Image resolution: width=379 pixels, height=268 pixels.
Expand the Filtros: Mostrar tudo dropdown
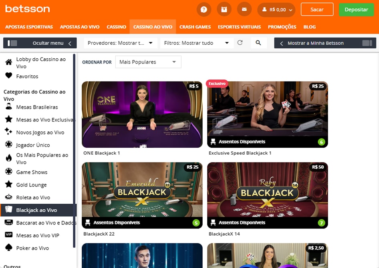(196, 43)
